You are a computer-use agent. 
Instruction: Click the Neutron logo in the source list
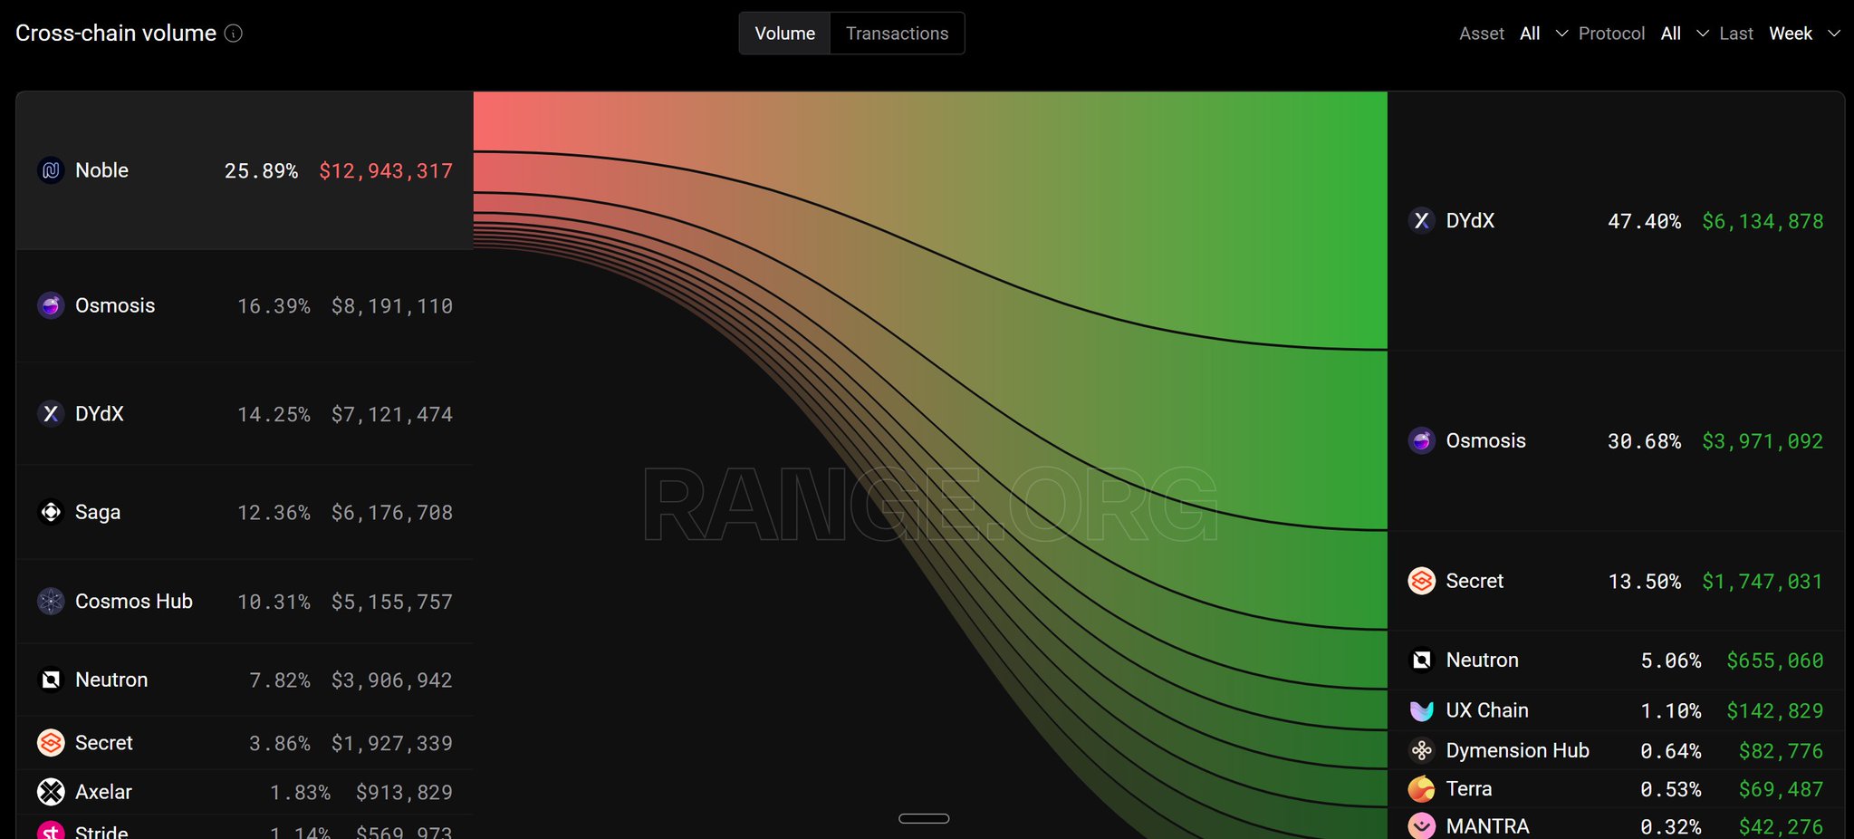[x=51, y=680]
